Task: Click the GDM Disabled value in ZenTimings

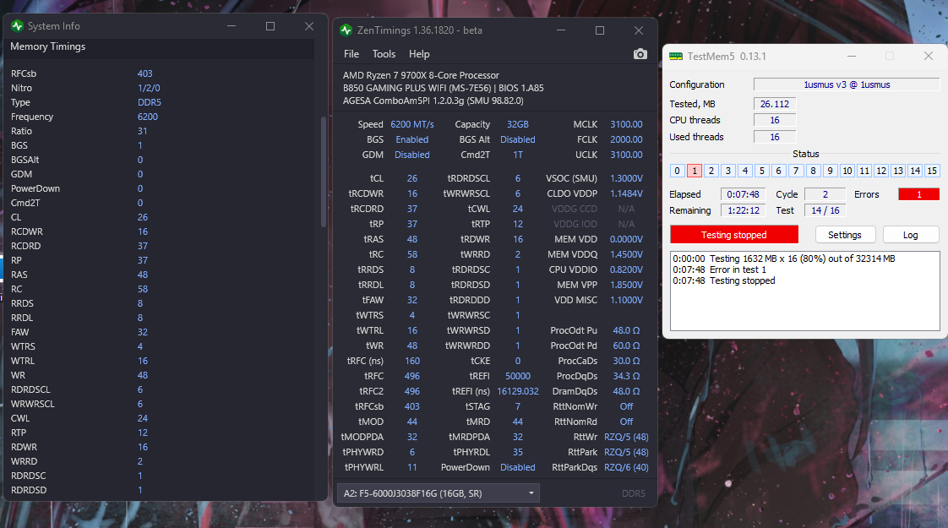Action: coord(411,155)
